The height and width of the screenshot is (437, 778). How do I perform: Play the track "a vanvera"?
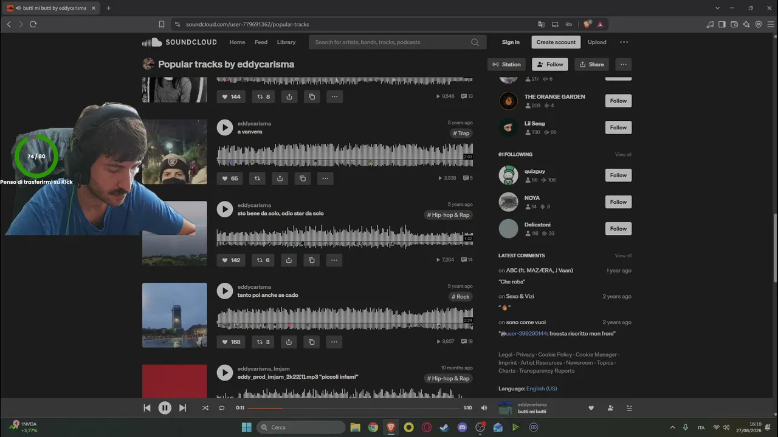(x=225, y=127)
